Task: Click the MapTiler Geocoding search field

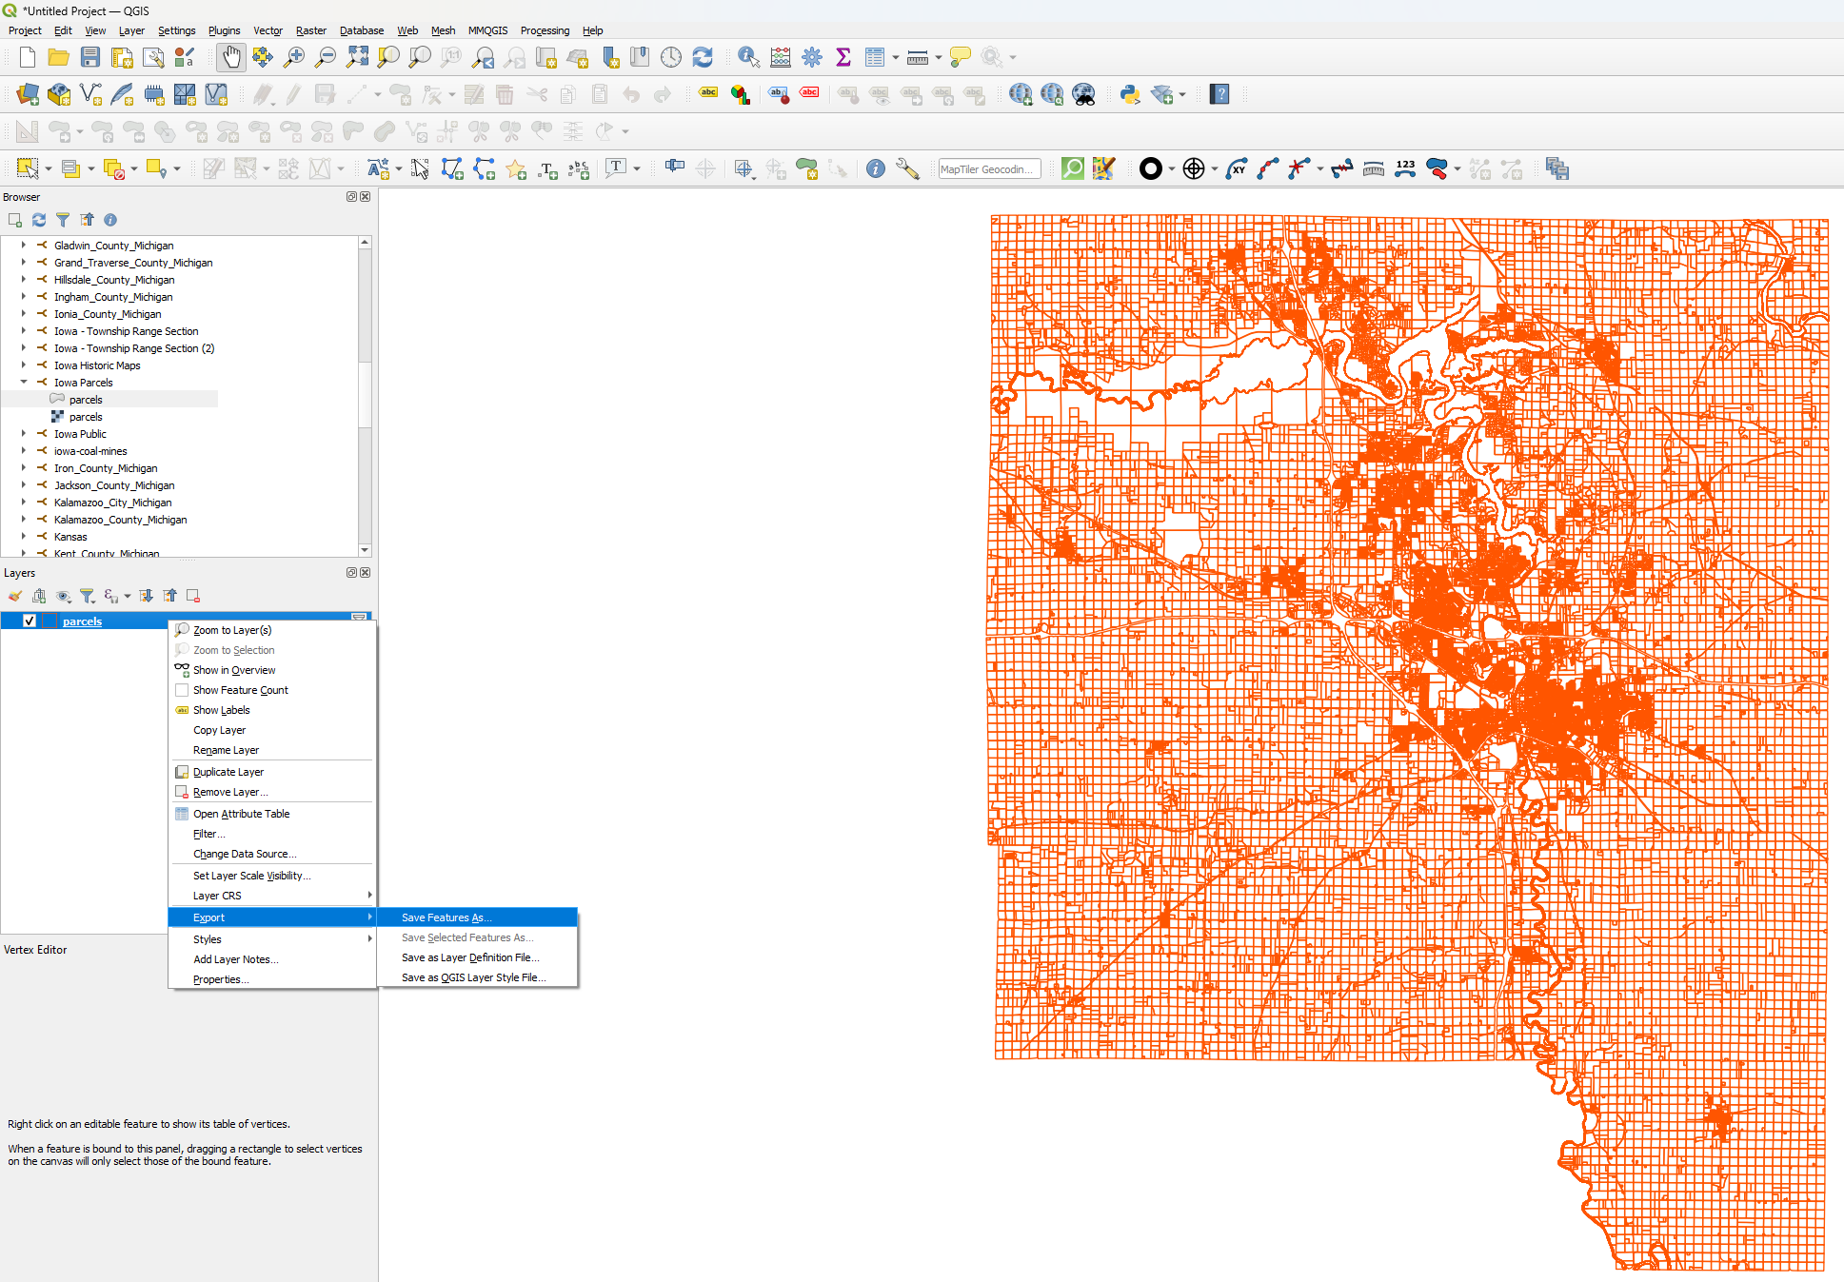Action: (988, 169)
